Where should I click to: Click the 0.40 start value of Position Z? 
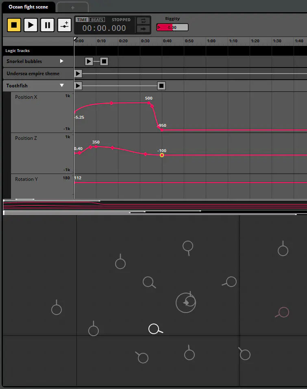[78, 149]
